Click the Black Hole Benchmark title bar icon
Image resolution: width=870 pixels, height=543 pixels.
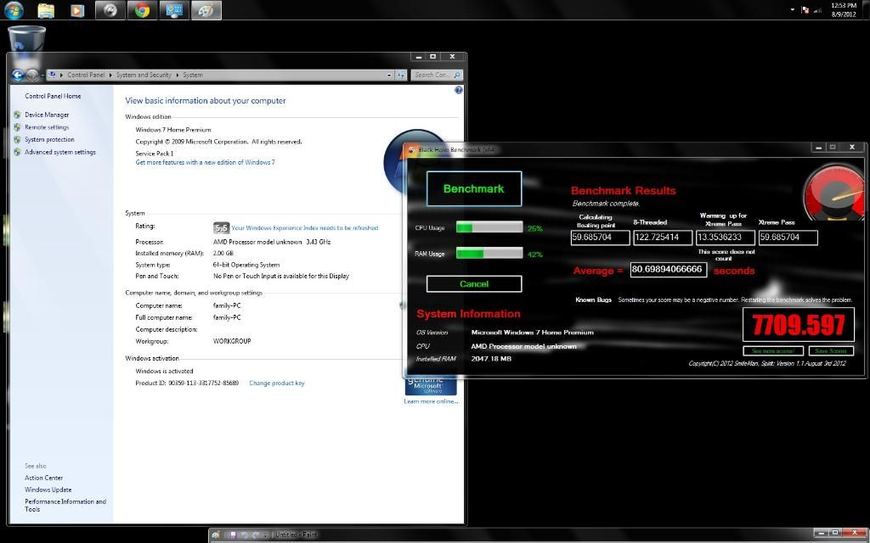pyautogui.click(x=411, y=149)
